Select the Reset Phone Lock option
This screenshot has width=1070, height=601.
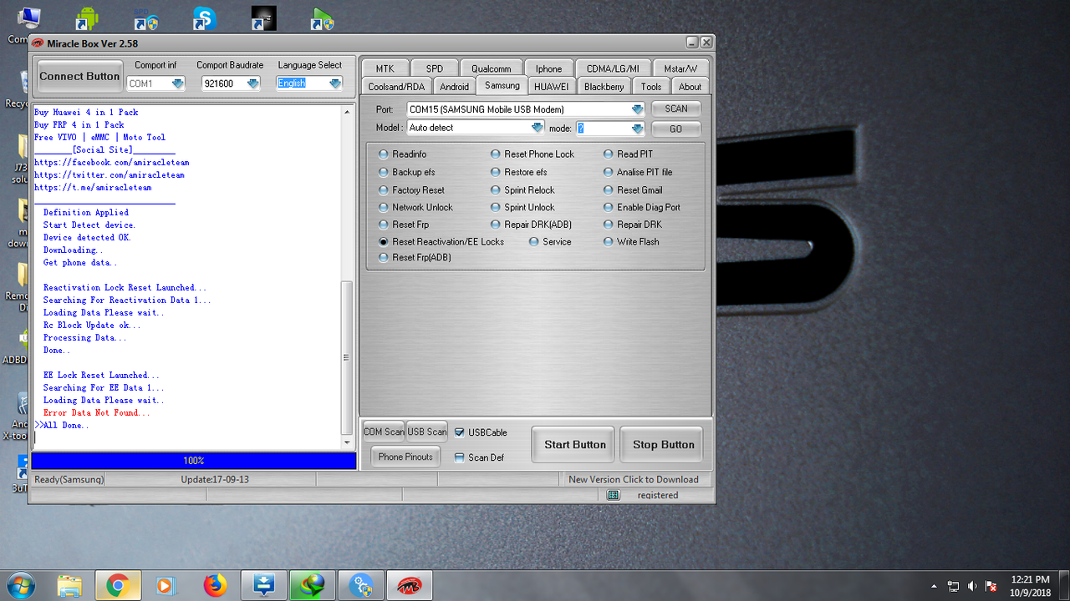tap(496, 154)
